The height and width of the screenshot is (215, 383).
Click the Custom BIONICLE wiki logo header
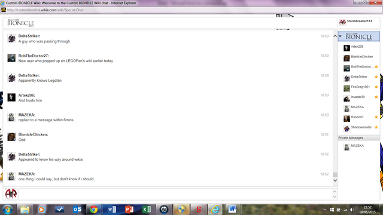pyautogui.click(x=20, y=23)
